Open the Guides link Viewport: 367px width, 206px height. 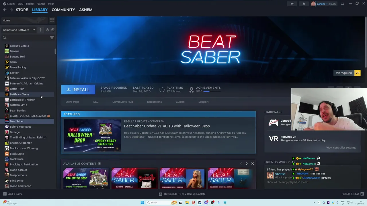click(180, 102)
